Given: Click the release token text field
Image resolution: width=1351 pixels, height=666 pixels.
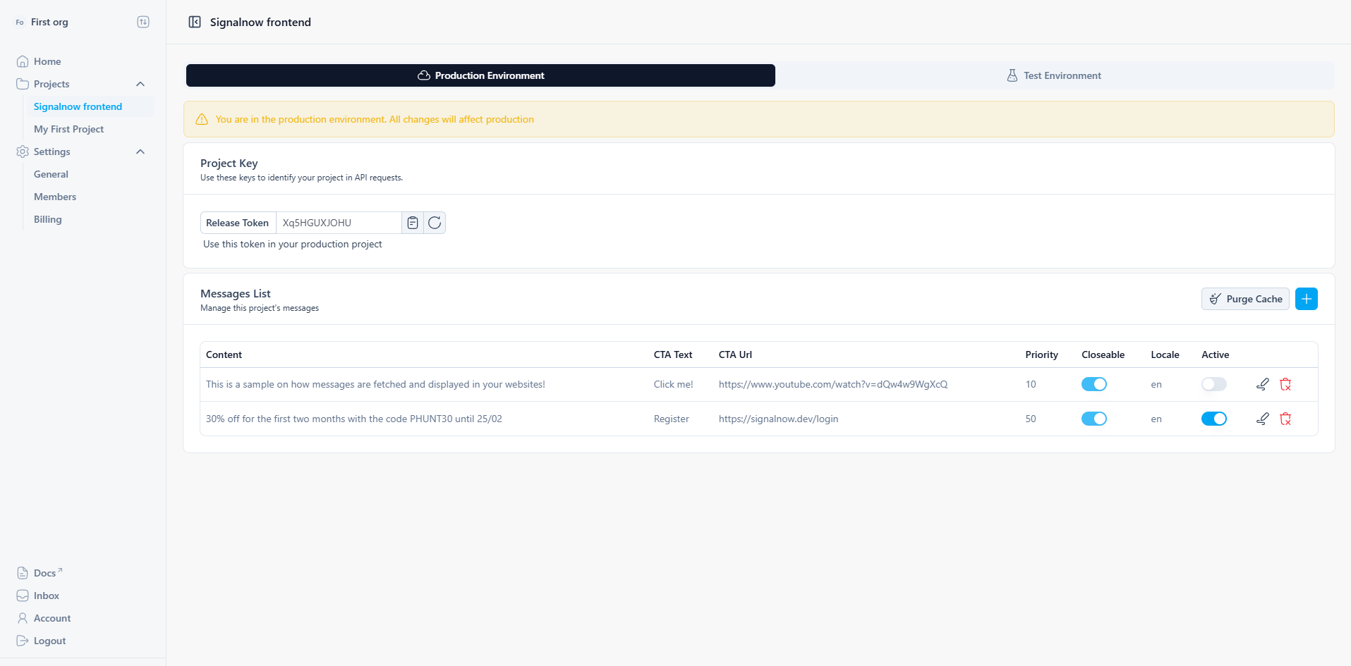Looking at the screenshot, I should click(x=339, y=223).
